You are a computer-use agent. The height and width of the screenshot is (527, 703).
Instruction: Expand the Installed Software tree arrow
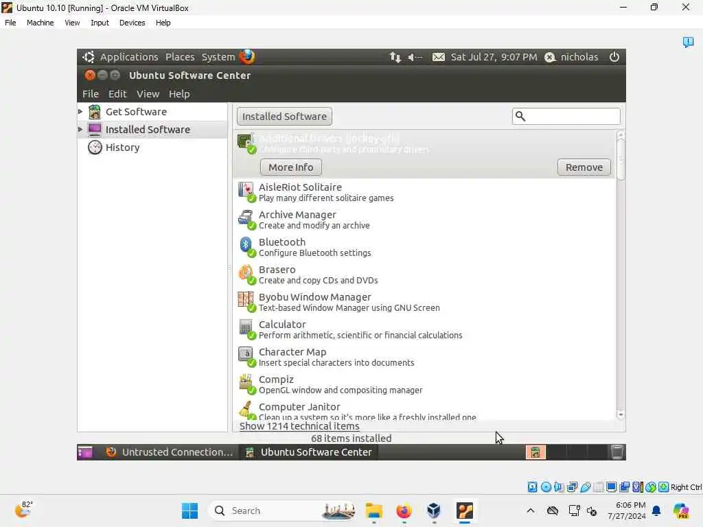[80, 129]
